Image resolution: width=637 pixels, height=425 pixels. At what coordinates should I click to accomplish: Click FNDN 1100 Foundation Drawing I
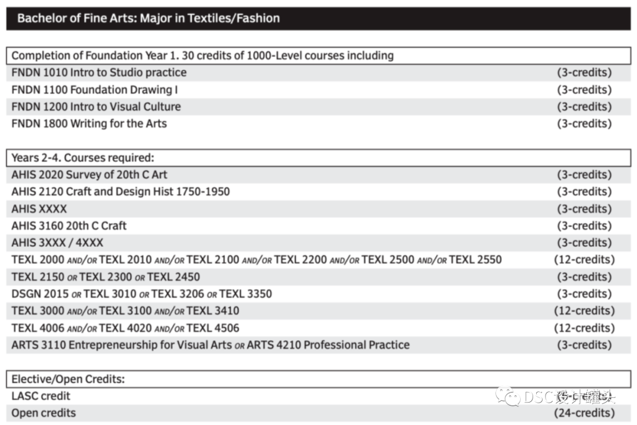tap(94, 90)
